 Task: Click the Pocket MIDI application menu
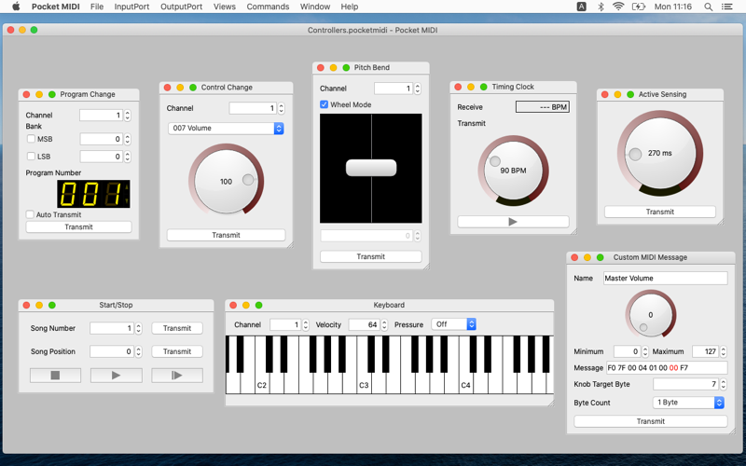tap(56, 7)
